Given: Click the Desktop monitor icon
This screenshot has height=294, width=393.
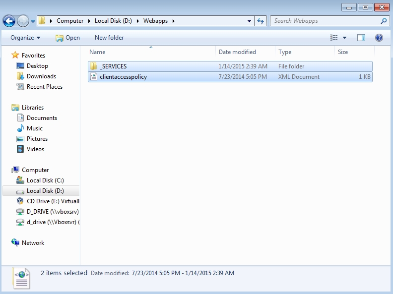Looking at the screenshot, I should pyautogui.click(x=20, y=66).
